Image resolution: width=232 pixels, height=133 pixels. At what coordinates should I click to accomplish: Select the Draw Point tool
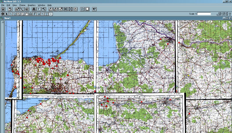pos(51,14)
